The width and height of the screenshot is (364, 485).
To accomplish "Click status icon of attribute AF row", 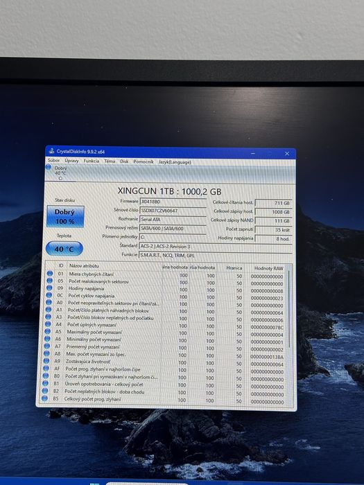I will click(46, 368).
